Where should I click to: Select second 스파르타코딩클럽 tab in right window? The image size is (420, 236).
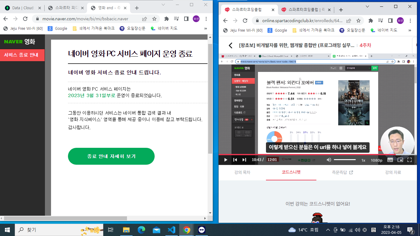[x=306, y=10]
